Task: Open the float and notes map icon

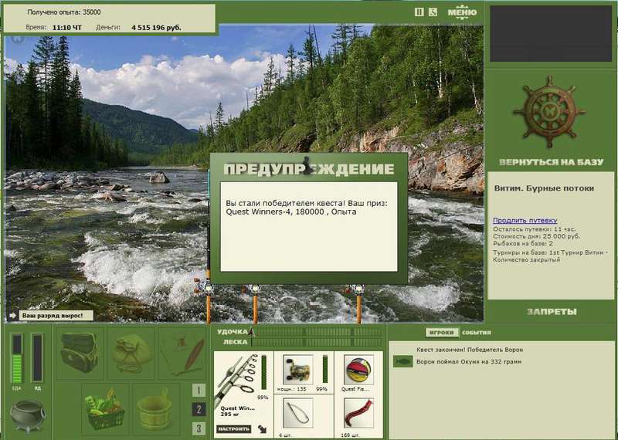Action: click(x=182, y=353)
